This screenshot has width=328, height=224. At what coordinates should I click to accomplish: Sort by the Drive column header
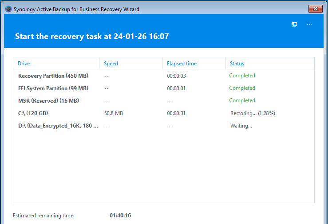56,63
